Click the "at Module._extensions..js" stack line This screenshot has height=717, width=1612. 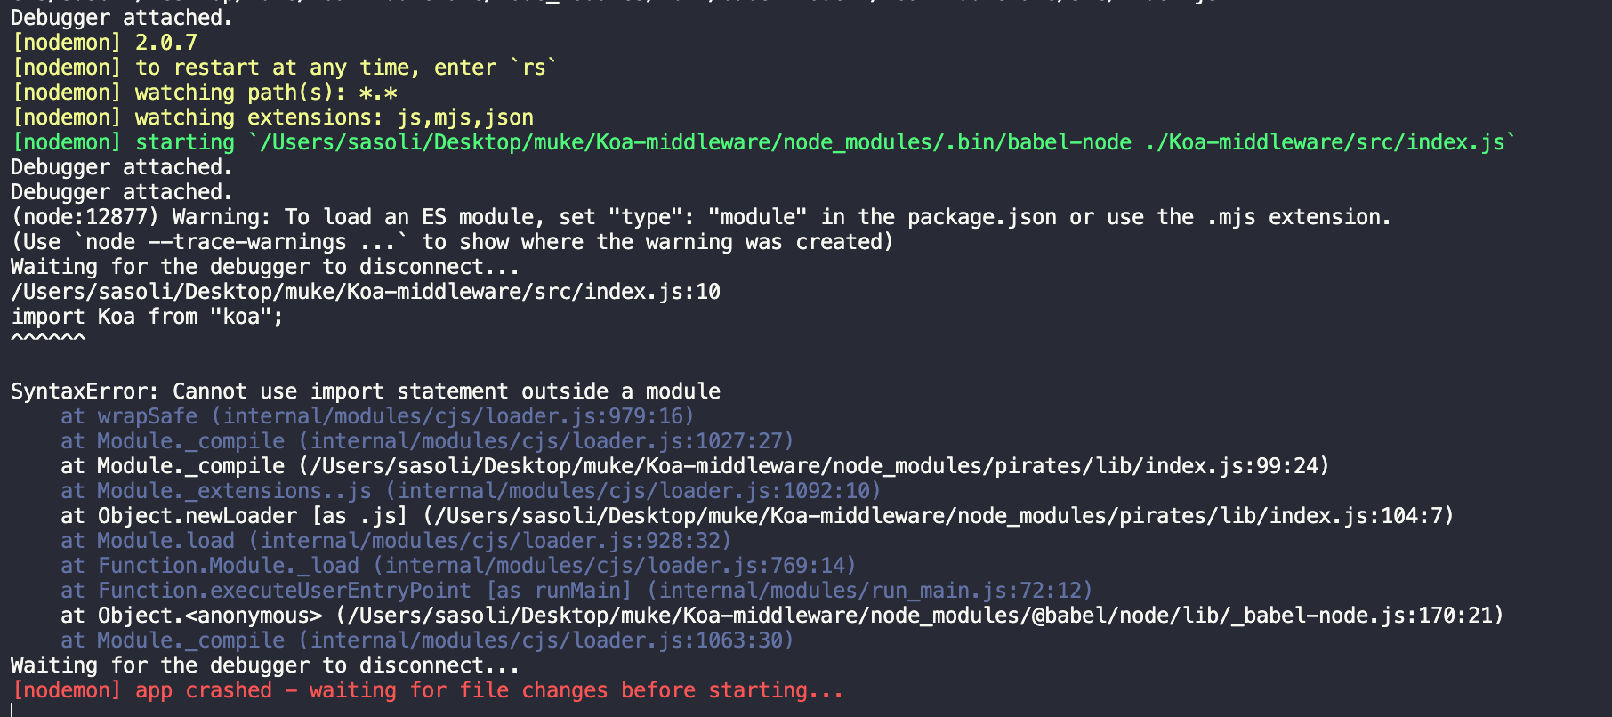(471, 491)
